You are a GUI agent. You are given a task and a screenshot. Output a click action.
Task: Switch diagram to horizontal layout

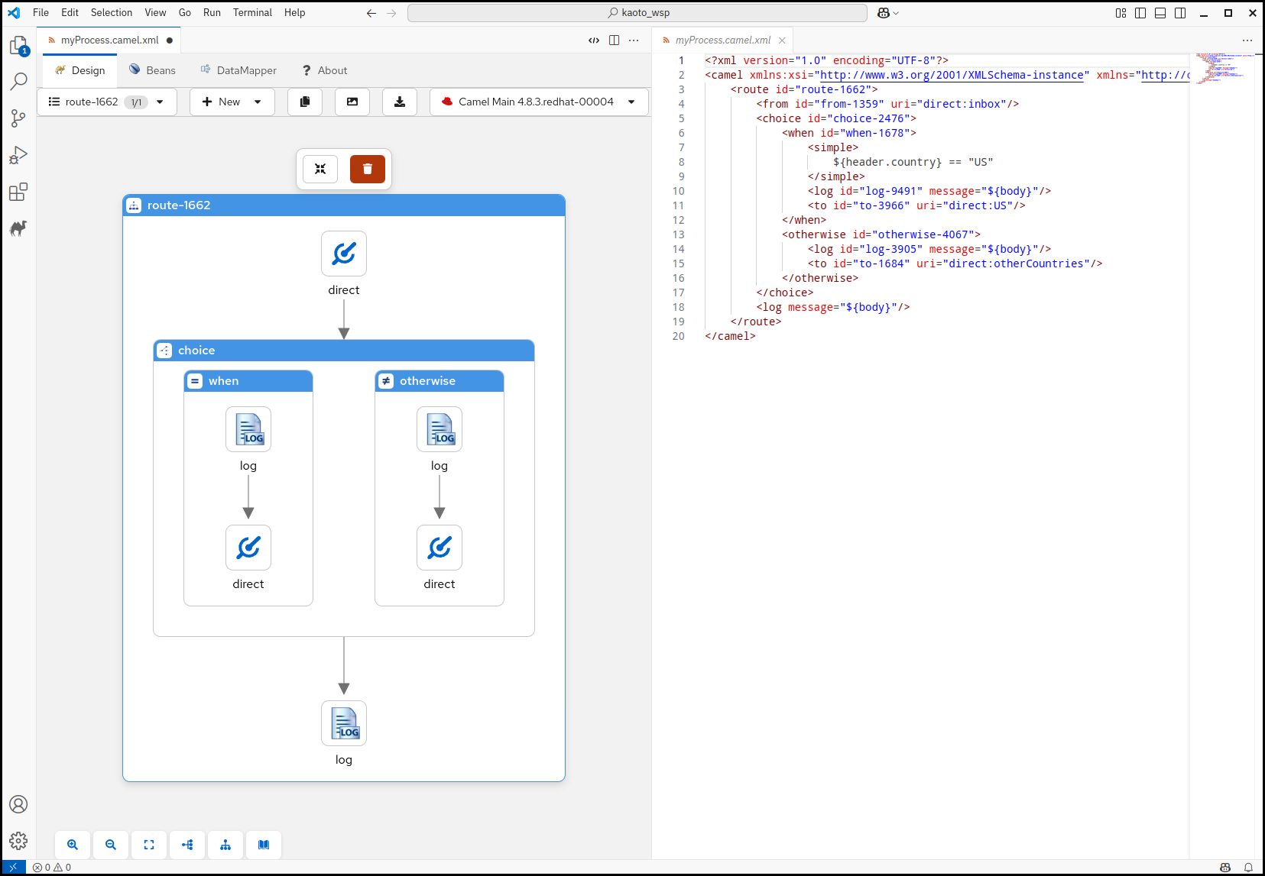pyautogui.click(x=187, y=845)
